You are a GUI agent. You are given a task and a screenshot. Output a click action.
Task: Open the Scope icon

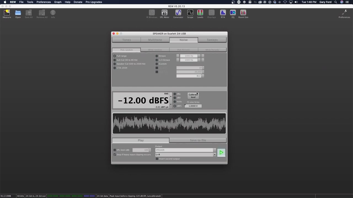coord(190,13)
